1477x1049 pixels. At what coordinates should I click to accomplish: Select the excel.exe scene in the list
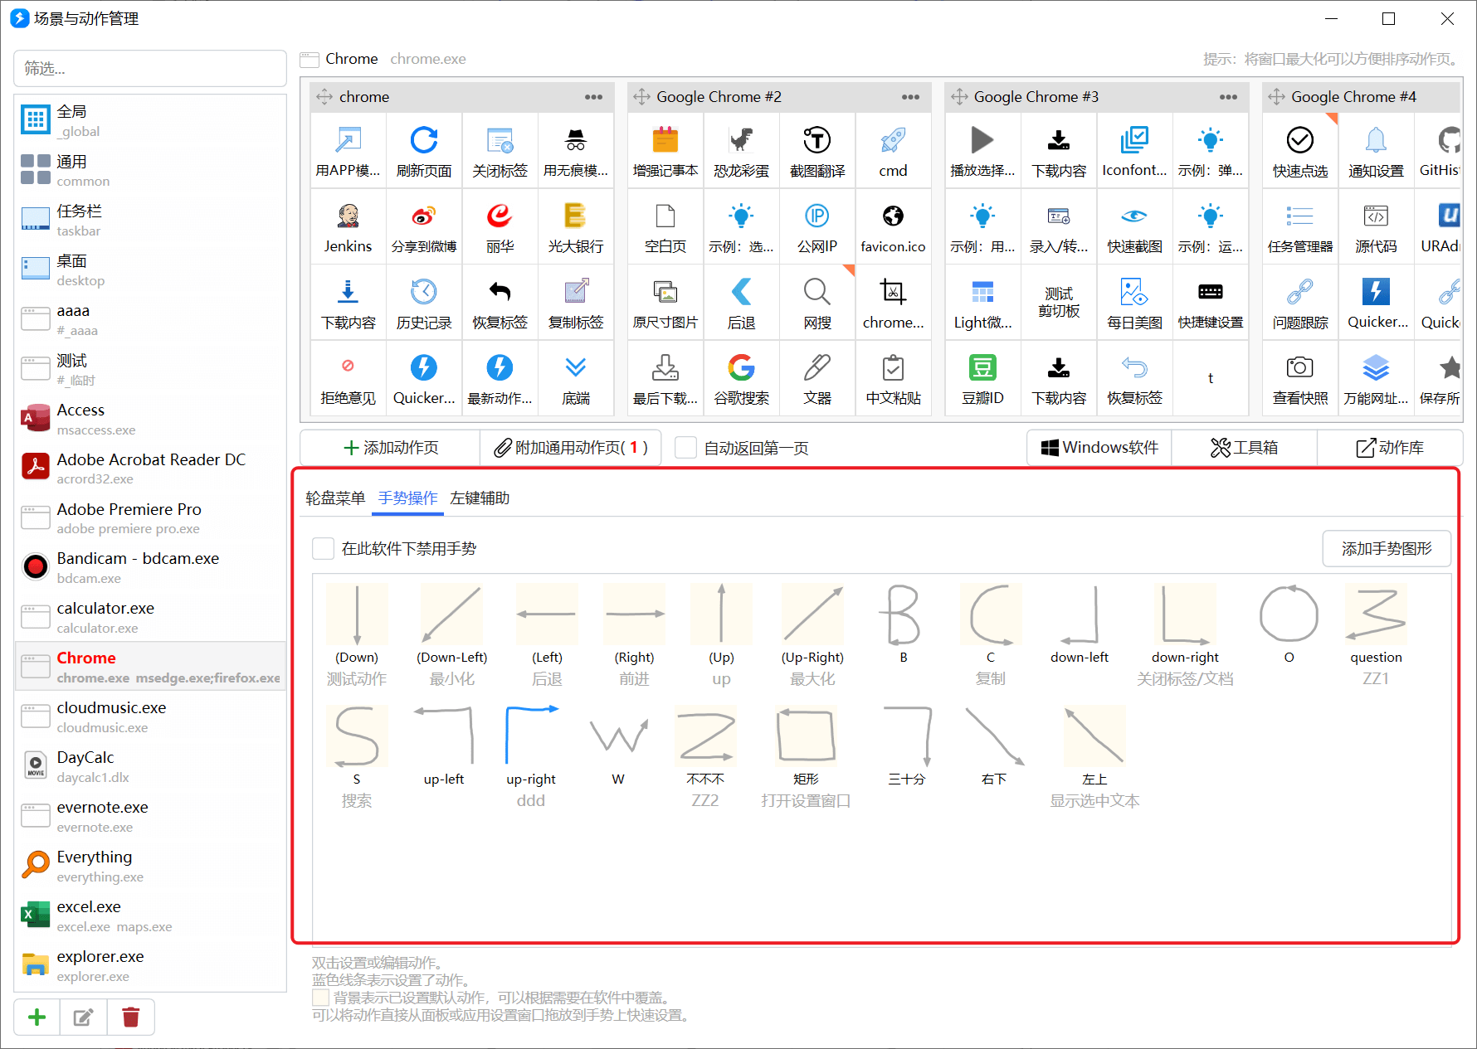pos(150,915)
